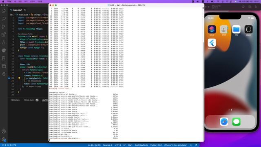
Task: Open the Contacts app on the simulator
Action: click(224, 29)
